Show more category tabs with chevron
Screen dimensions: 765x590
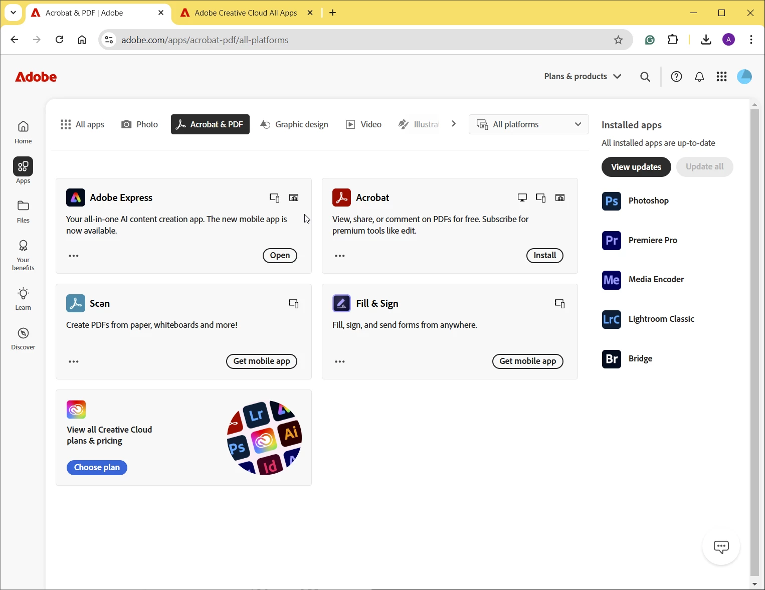coord(454,124)
